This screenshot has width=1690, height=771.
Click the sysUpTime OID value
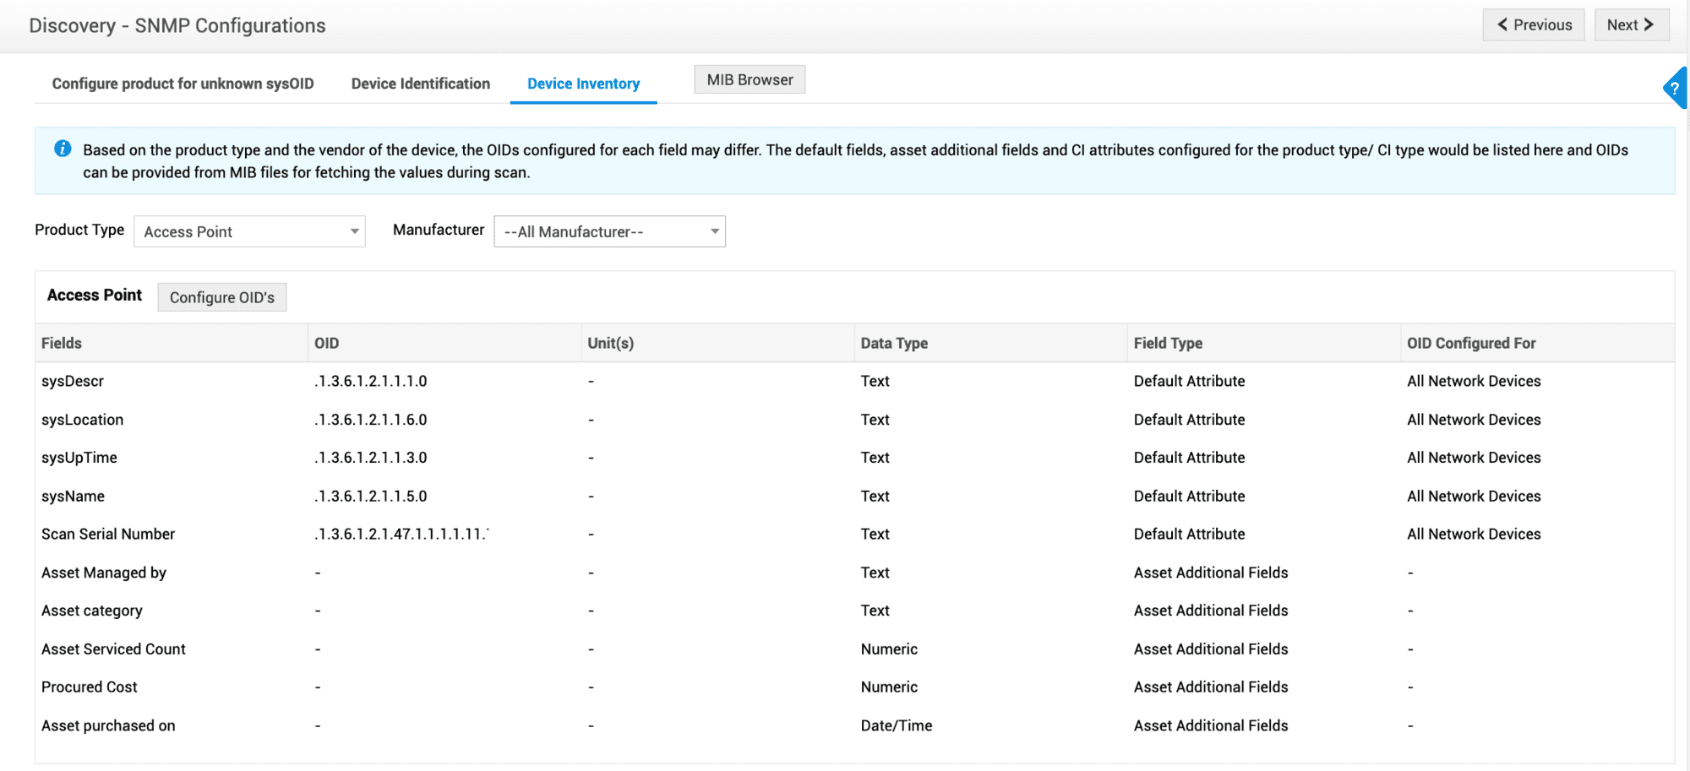[x=371, y=458]
